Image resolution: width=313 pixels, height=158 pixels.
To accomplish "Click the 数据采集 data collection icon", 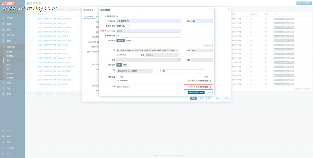I will pos(4,47).
